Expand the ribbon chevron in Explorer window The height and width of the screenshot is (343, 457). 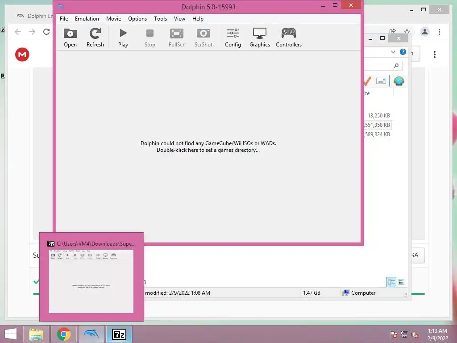393,52
